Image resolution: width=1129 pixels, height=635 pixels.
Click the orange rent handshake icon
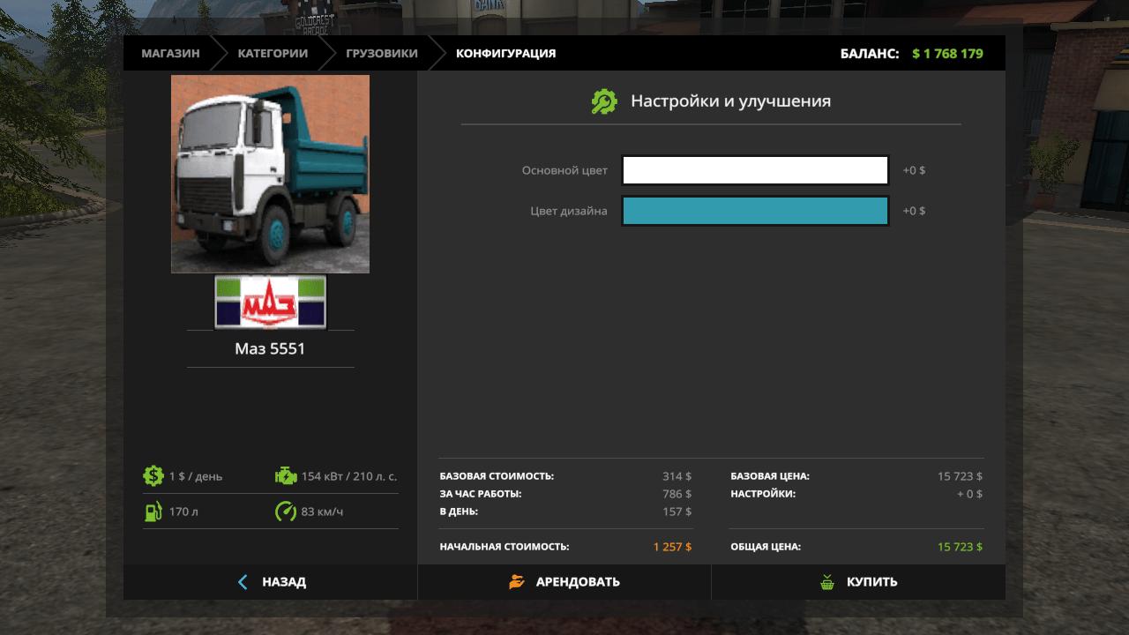click(517, 582)
